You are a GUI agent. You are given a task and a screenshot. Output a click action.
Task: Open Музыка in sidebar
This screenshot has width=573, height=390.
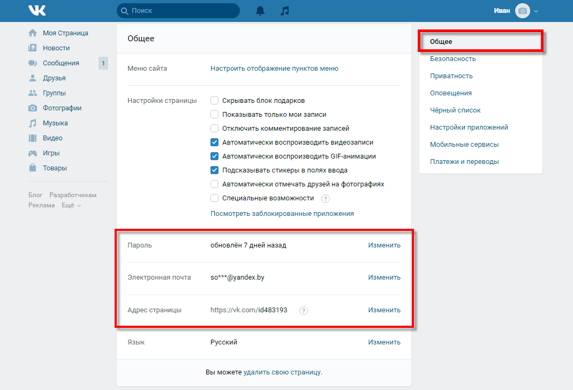pyautogui.click(x=55, y=123)
